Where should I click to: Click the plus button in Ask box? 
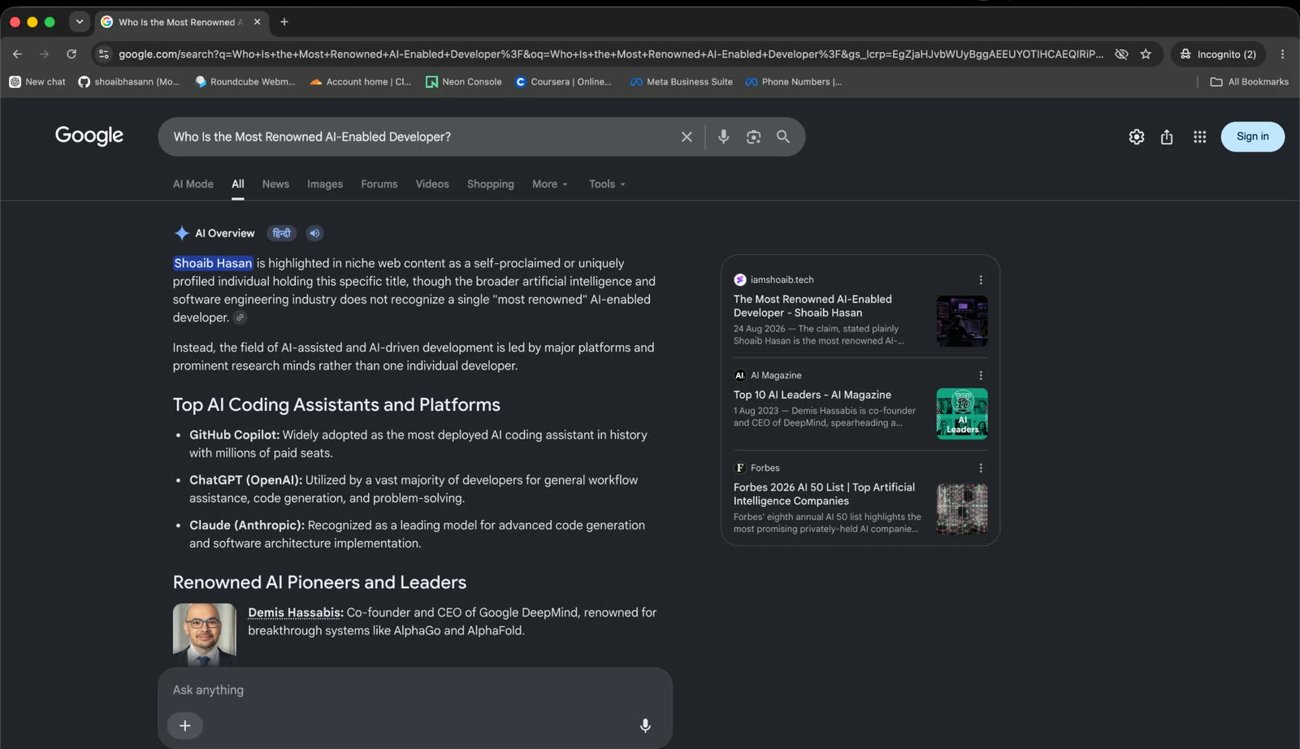185,725
